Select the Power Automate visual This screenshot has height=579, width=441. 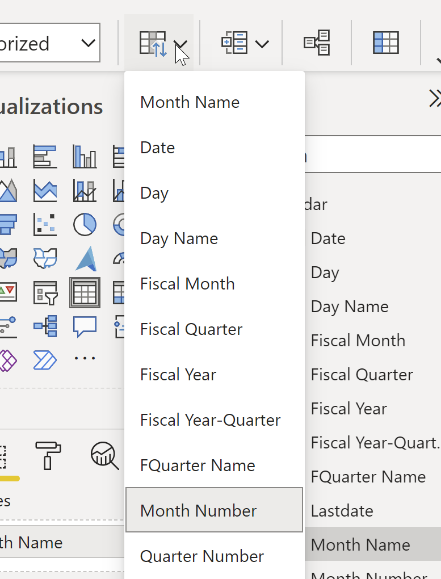coord(45,358)
